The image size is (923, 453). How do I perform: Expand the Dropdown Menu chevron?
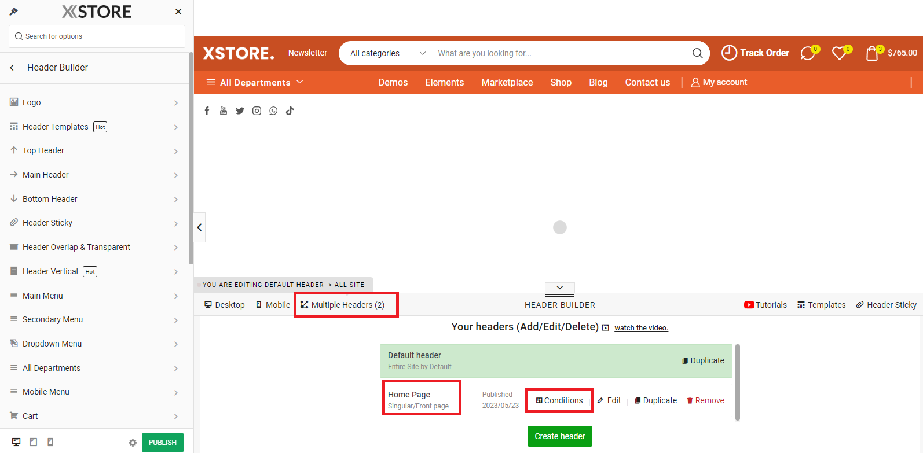175,344
